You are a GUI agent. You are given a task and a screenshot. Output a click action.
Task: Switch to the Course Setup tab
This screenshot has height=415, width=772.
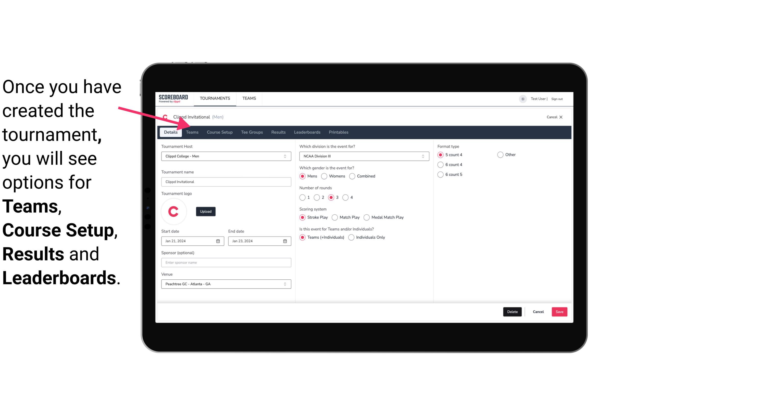click(219, 132)
